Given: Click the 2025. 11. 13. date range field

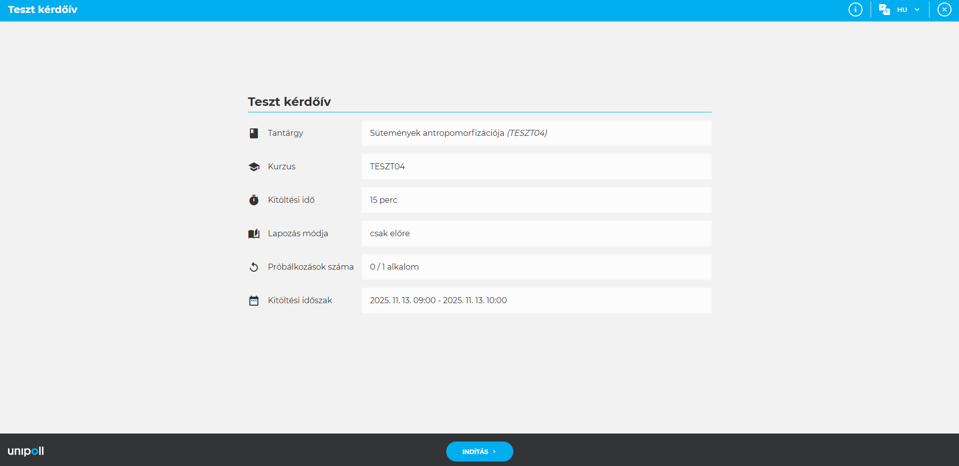Looking at the screenshot, I should [536, 300].
